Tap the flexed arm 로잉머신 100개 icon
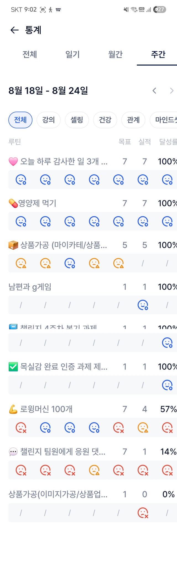This screenshot has height=565, width=177. [13, 409]
